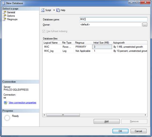Confirm with the OK button
152x137 pixels.
point(120,131)
